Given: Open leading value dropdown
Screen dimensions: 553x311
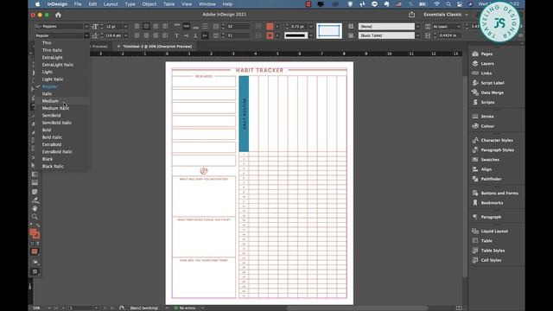Looking at the screenshot, I should 125,35.
